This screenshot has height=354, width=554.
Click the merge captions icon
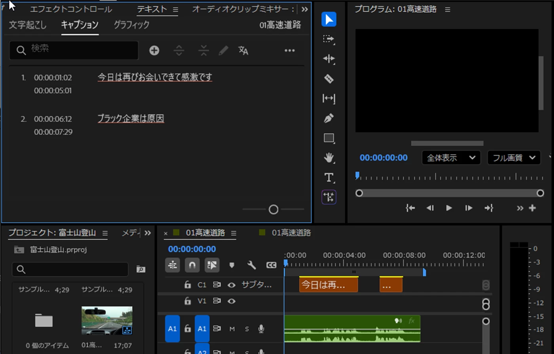coord(203,51)
